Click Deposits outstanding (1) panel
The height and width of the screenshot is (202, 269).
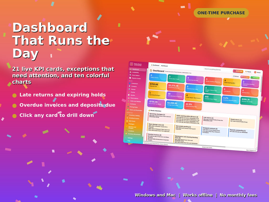[241, 133]
